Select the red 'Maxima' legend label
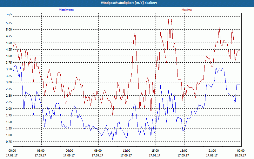Viewport: 254px width, 159px height. (187, 10)
